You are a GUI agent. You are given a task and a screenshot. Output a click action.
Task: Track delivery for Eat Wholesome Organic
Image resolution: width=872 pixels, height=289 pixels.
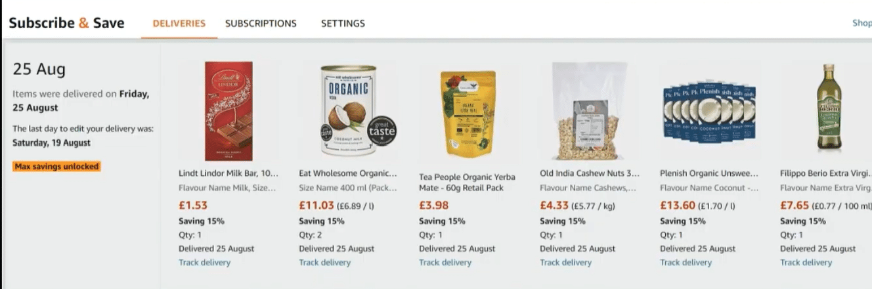pyautogui.click(x=324, y=262)
